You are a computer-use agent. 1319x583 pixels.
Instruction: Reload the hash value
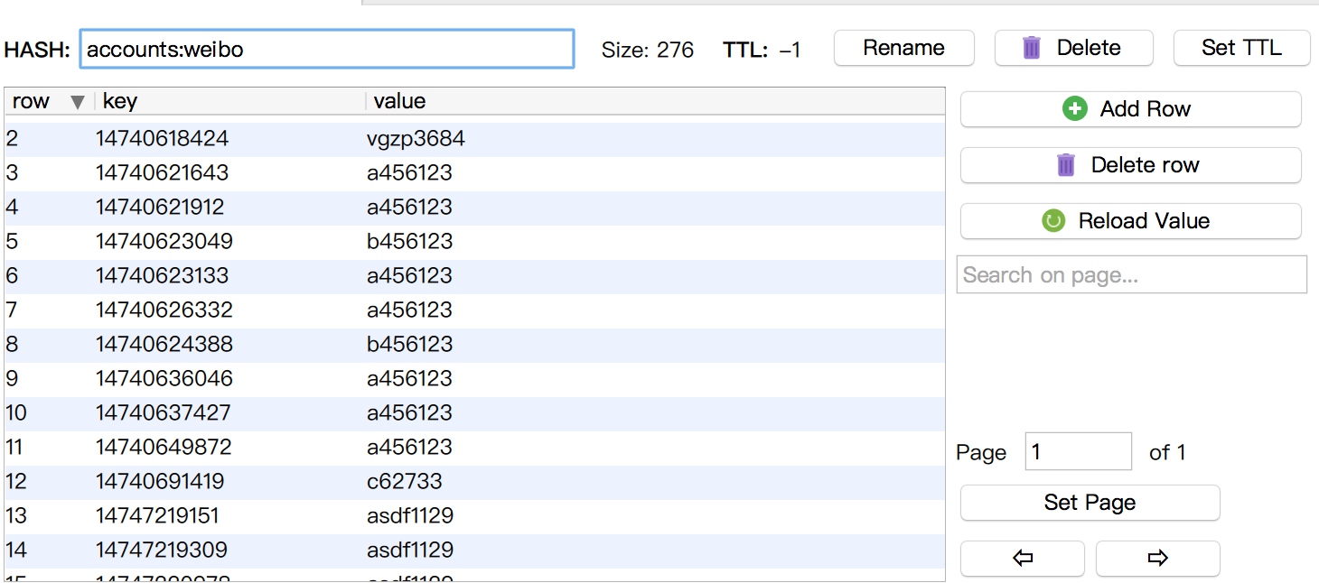pos(1131,221)
